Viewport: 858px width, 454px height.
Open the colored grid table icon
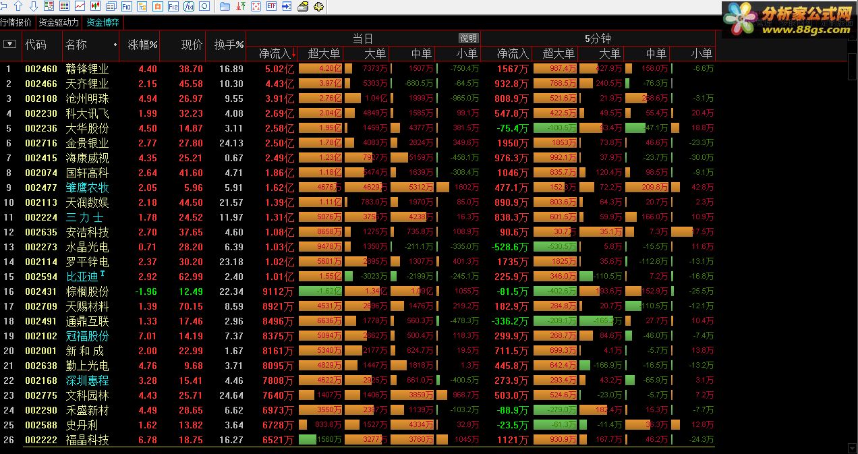(64, 6)
